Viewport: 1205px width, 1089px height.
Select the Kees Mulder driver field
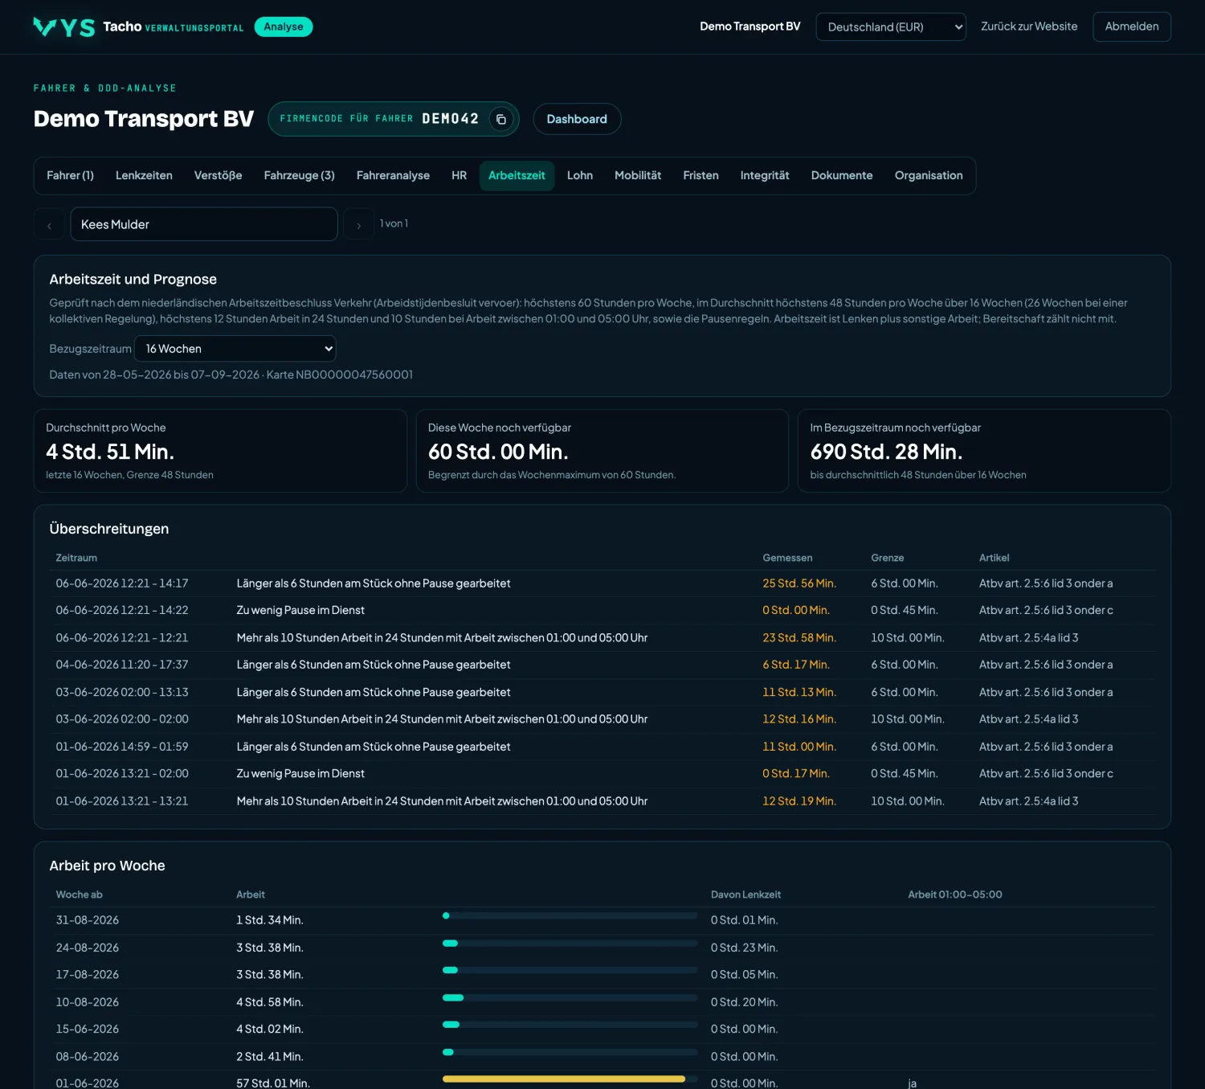pyautogui.click(x=204, y=224)
